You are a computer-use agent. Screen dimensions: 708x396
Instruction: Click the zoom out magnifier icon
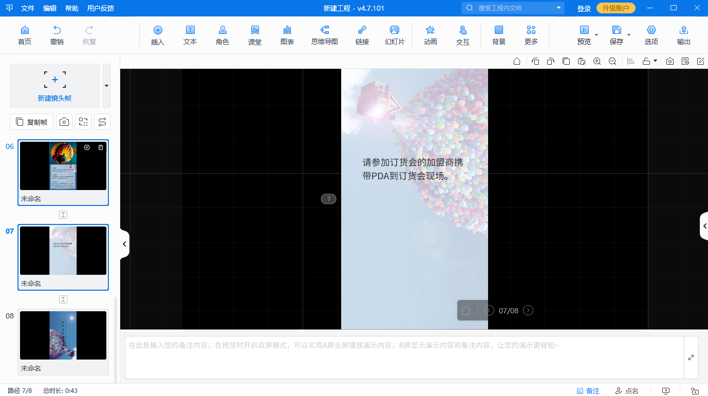612,61
